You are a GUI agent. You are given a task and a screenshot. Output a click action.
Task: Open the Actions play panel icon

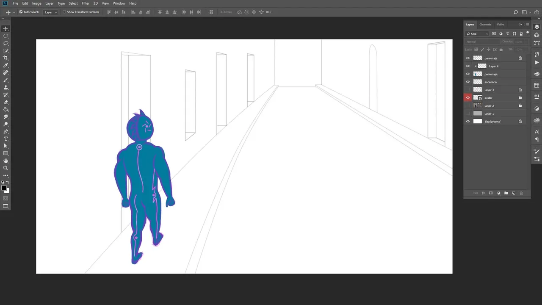tap(537, 62)
